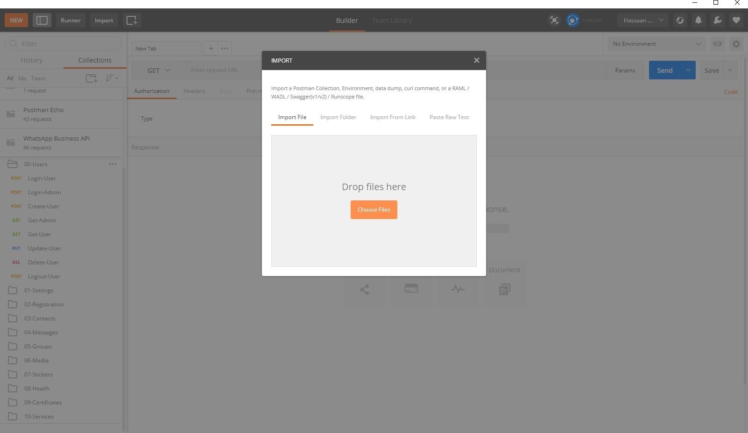Select the Paste Raw Text tab
Screen dimensions: 748x433
(449, 117)
